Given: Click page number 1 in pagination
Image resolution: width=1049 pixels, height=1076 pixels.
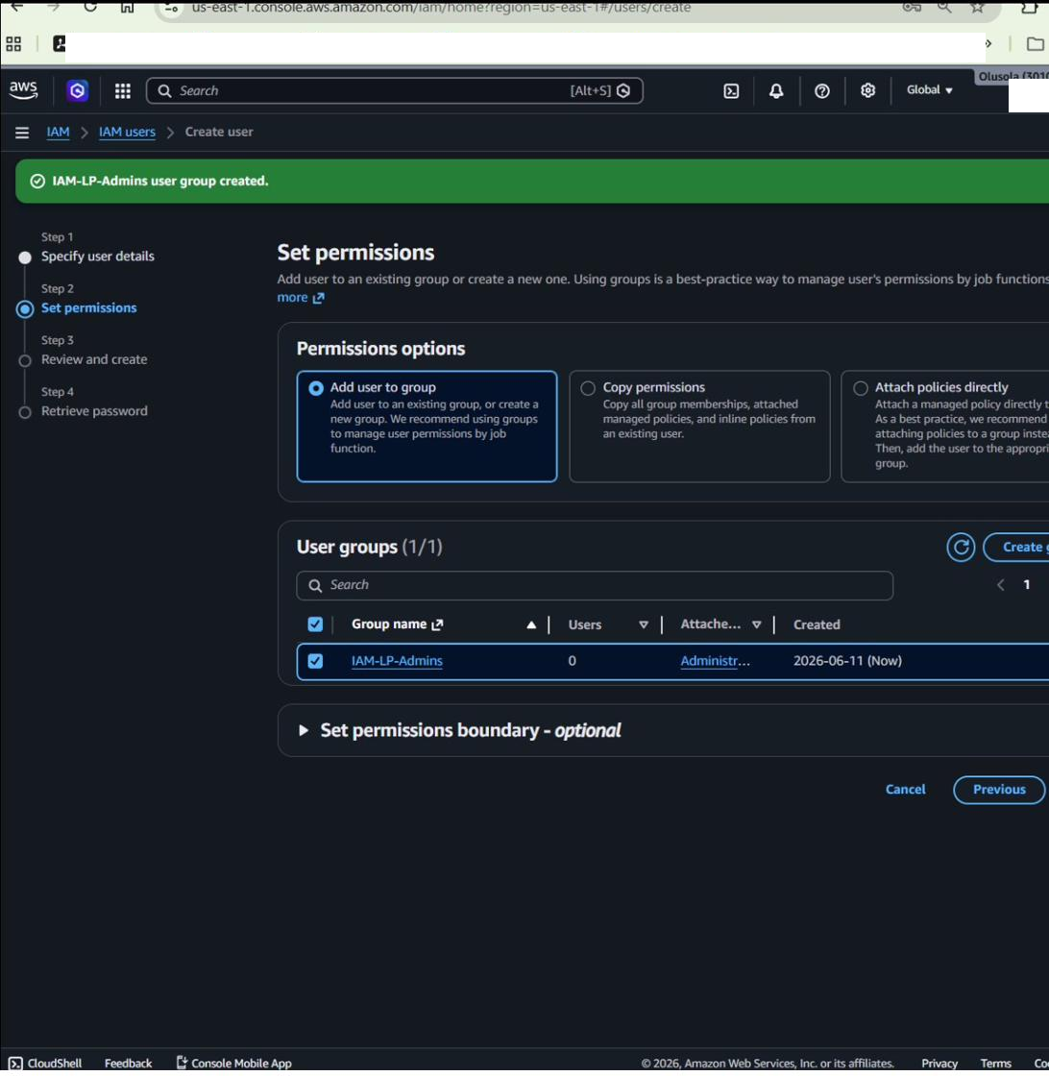Looking at the screenshot, I should pos(1026,585).
